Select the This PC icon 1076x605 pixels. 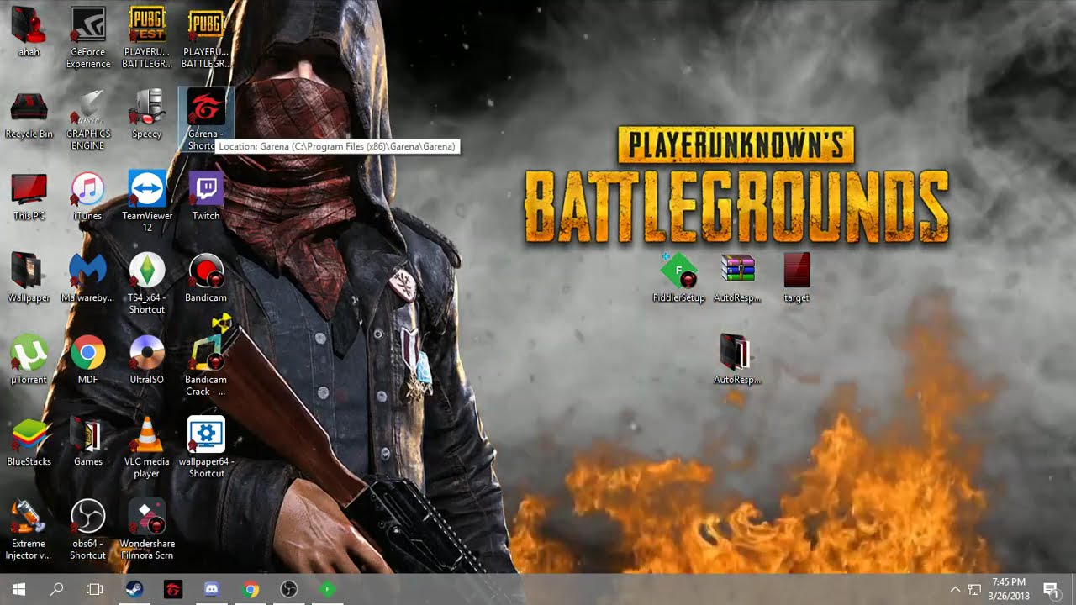29,197
